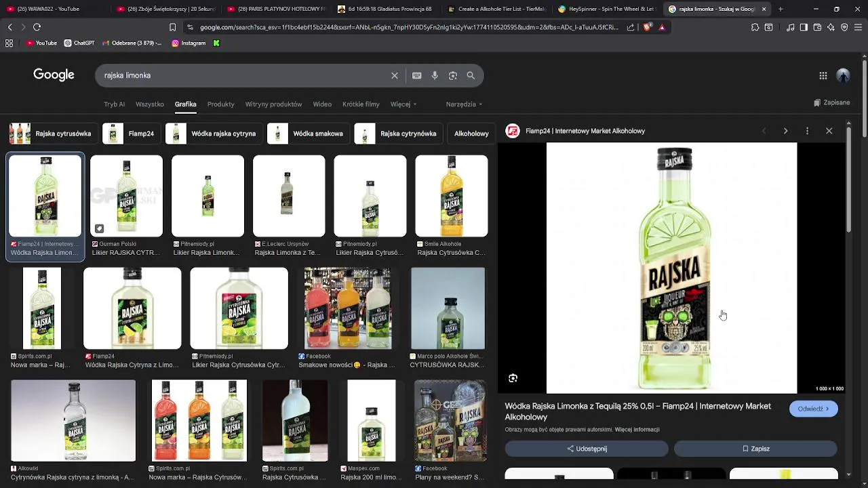Submit search with the magnifier icon
Image resolution: width=868 pixels, height=488 pixels.
click(471, 75)
